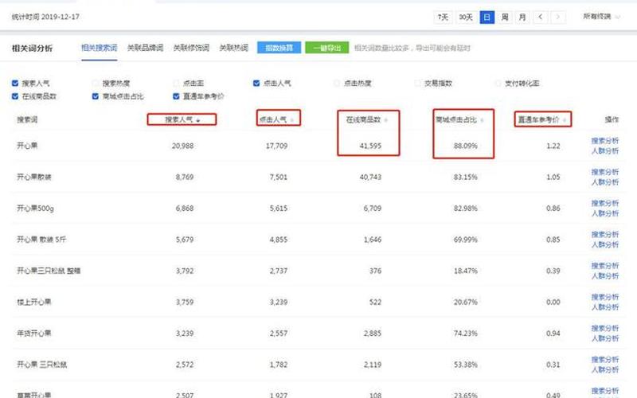Click the 相关词分析 section title
This screenshot has height=398, width=637.
pos(32,49)
